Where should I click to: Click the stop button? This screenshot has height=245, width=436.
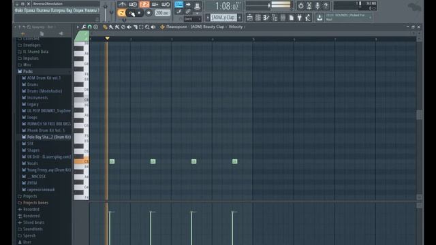tap(140, 13)
